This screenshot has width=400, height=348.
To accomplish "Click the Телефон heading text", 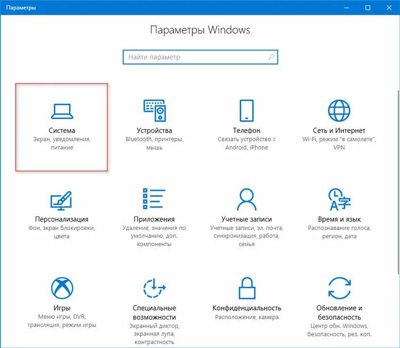I will pos(246,130).
